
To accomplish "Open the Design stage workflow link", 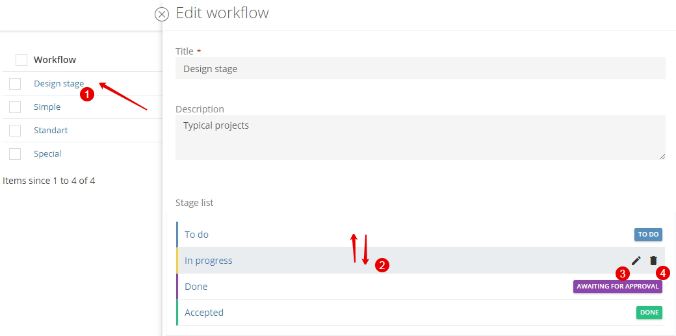I will click(59, 84).
